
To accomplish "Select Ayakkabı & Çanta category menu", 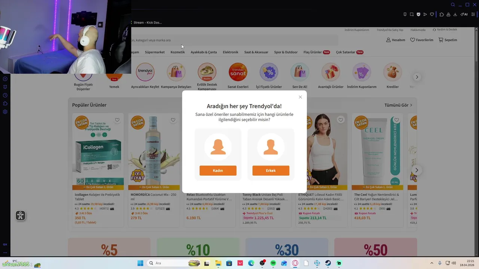I will click(x=204, y=52).
